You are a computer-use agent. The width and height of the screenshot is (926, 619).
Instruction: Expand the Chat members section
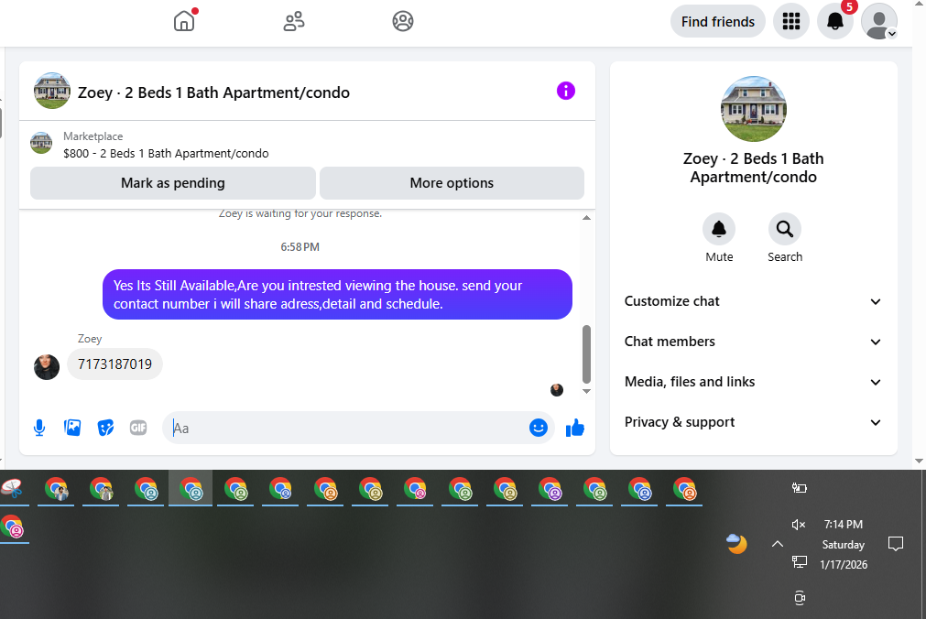click(753, 342)
